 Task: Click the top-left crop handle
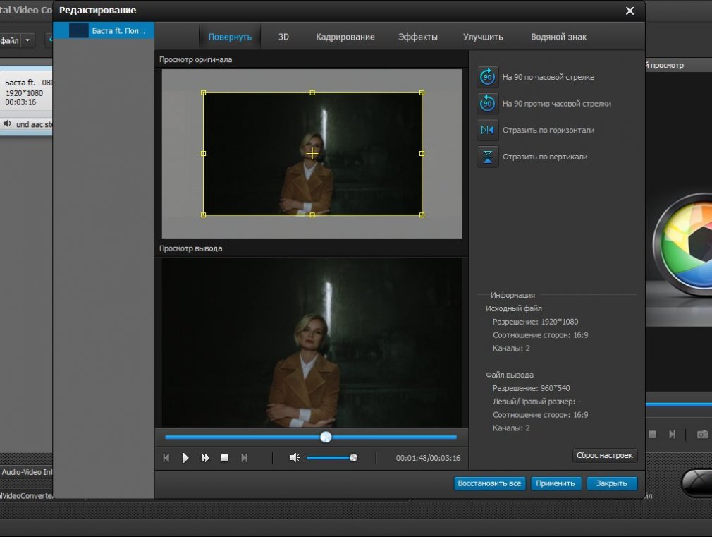[x=204, y=92]
